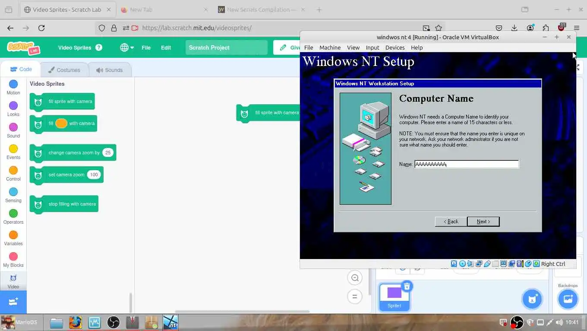Open VirtualBox Machine menu
This screenshot has width=587, height=331.
(330, 47)
